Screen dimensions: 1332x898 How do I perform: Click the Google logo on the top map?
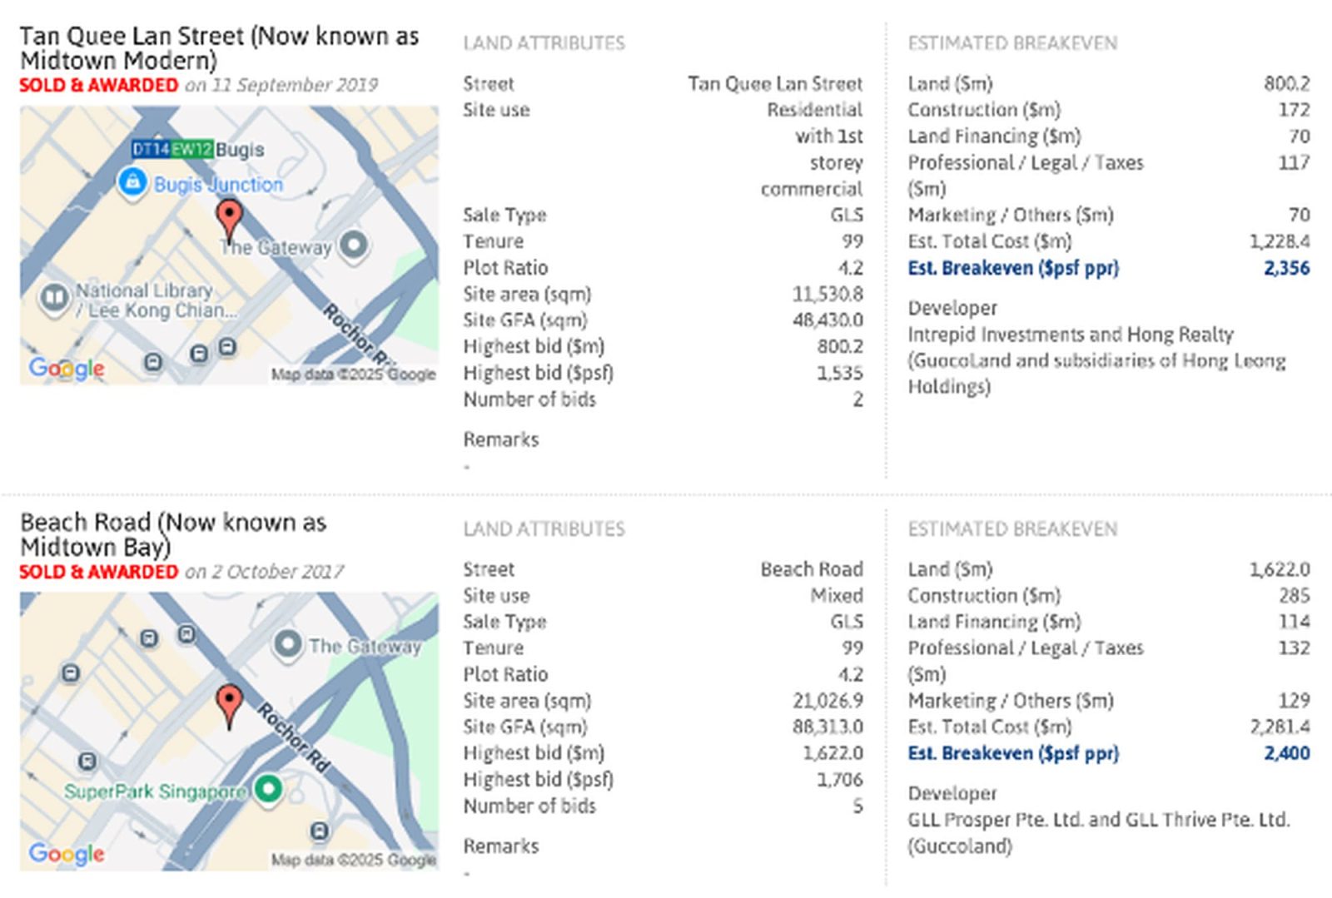(x=67, y=368)
